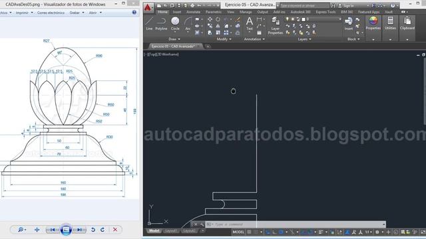
Task: Expand the Annotation panel dropdown
Action: (254, 39)
